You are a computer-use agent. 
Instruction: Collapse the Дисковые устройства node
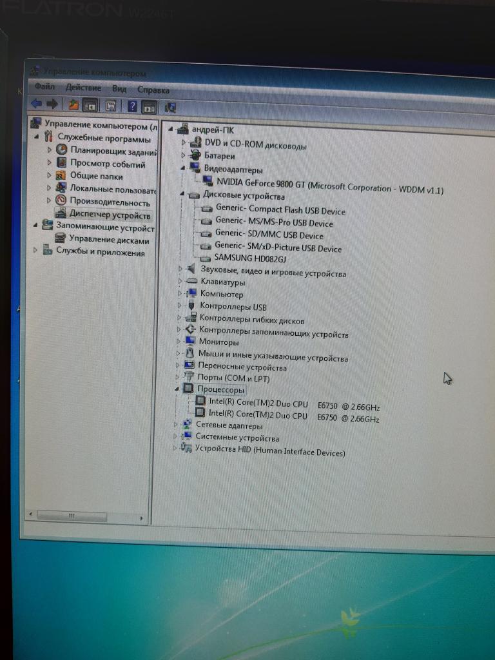[x=182, y=194]
